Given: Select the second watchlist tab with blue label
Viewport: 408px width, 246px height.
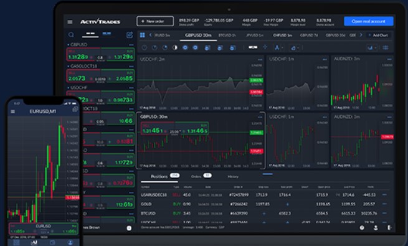Looking at the screenshot, I should (x=107, y=34).
